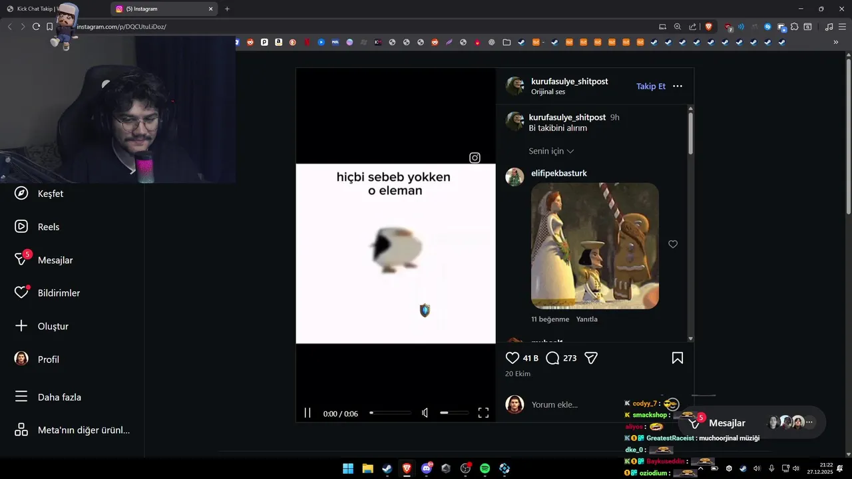
Task: Follow with Takip Et button
Action: [651, 86]
